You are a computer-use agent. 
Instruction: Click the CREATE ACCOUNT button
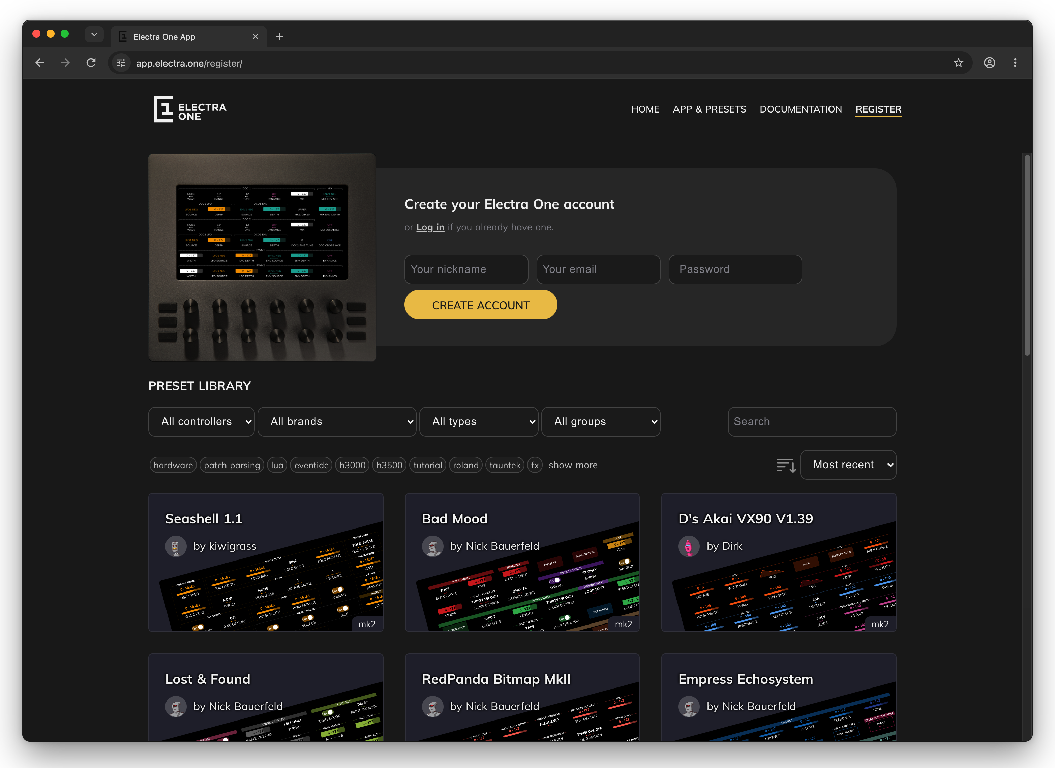point(481,305)
